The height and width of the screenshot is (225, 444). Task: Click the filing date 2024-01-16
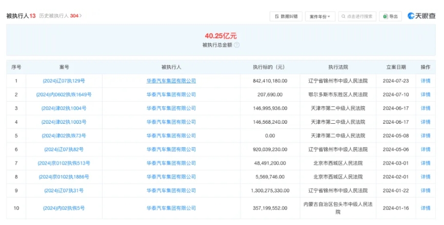396,208
